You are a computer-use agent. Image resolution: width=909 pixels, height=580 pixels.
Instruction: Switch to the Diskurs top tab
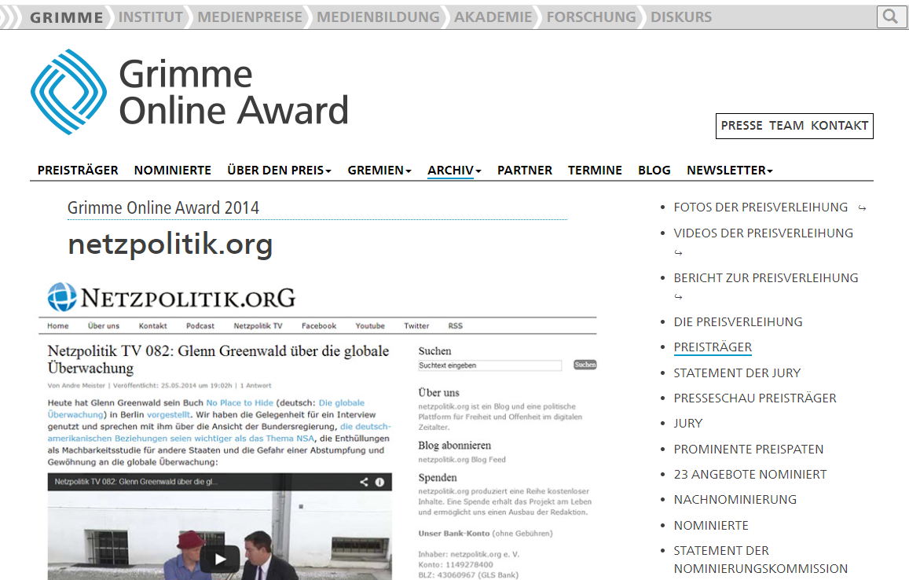coord(681,17)
